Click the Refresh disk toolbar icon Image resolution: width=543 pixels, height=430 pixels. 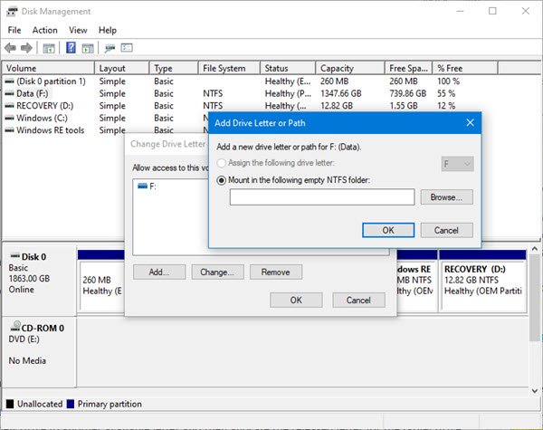coord(110,48)
